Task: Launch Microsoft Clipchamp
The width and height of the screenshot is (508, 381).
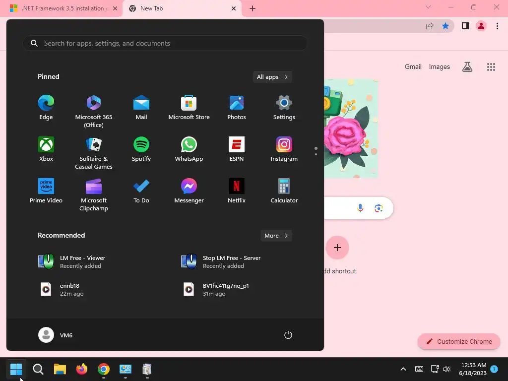Action: pyautogui.click(x=94, y=194)
